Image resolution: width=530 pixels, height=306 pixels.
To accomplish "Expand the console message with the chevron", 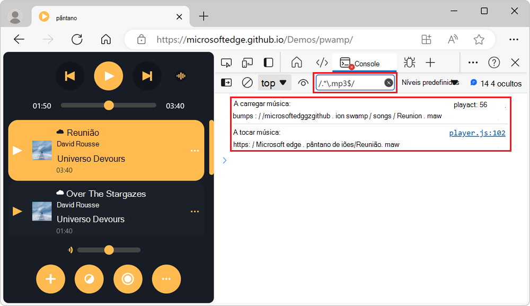I will (224, 160).
